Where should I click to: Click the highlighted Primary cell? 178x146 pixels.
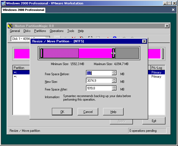pos(156,72)
